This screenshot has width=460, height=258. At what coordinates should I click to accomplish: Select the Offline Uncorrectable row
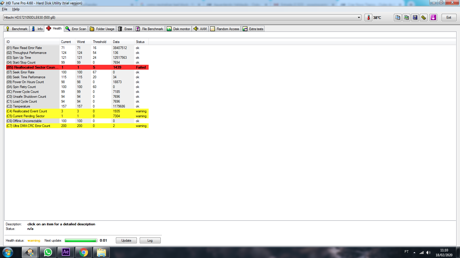pyautogui.click(x=77, y=121)
